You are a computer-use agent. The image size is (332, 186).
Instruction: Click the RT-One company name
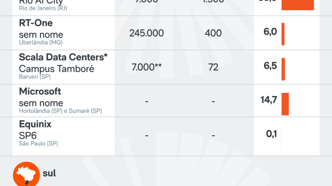[36, 23]
